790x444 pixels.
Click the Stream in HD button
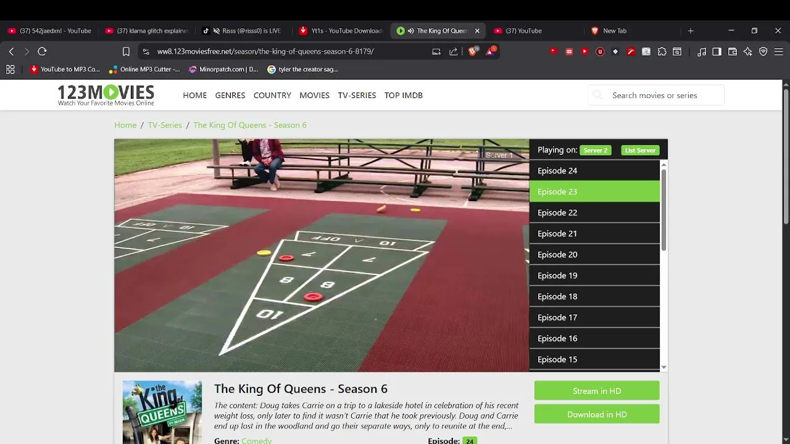click(x=597, y=391)
